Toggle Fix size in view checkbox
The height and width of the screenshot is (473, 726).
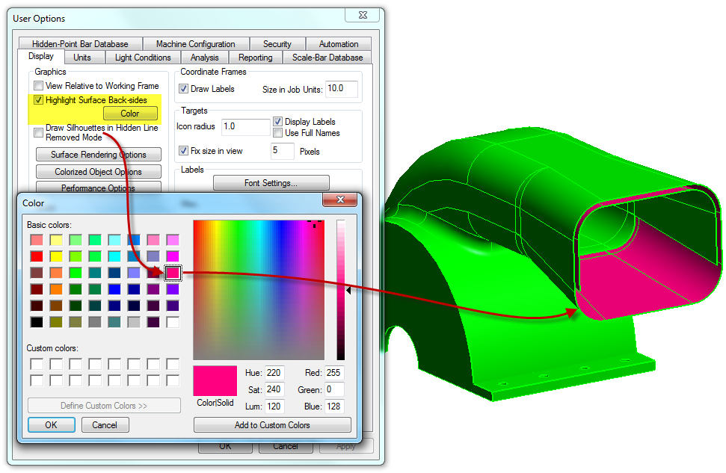[x=184, y=150]
